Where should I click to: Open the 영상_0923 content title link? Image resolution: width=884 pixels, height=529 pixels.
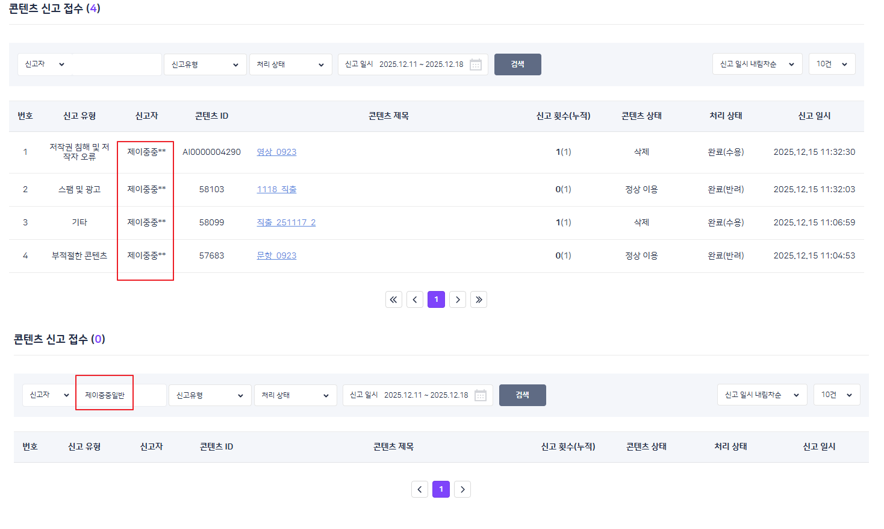(276, 152)
